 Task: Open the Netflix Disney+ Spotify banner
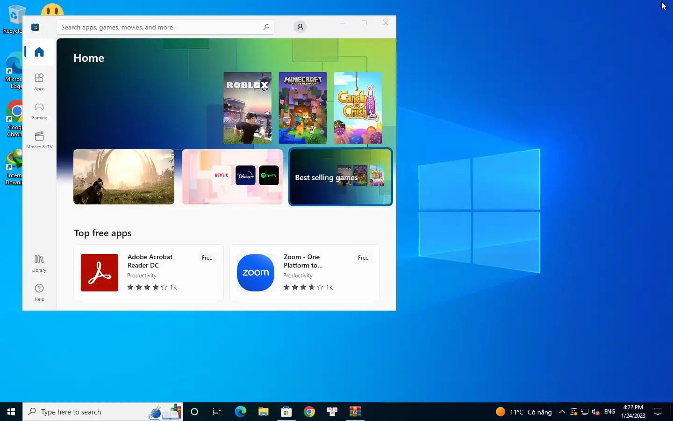coord(232,177)
